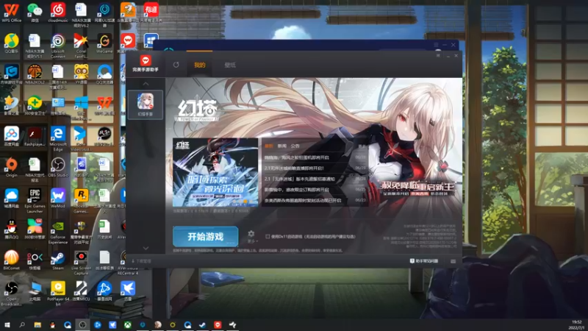Switch to the 壁纸 tab
The width and height of the screenshot is (588, 331).
click(x=230, y=65)
